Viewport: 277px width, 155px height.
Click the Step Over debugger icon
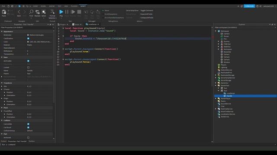[92, 12]
